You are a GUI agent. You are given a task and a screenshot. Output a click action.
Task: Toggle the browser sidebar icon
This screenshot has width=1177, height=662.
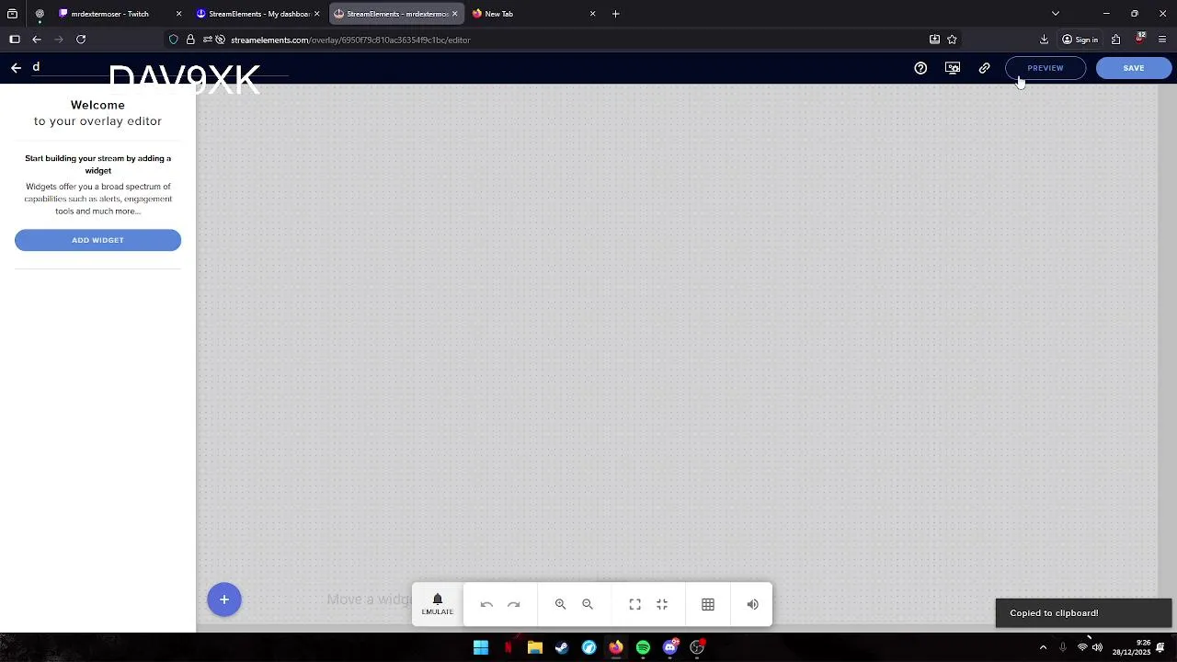(15, 40)
